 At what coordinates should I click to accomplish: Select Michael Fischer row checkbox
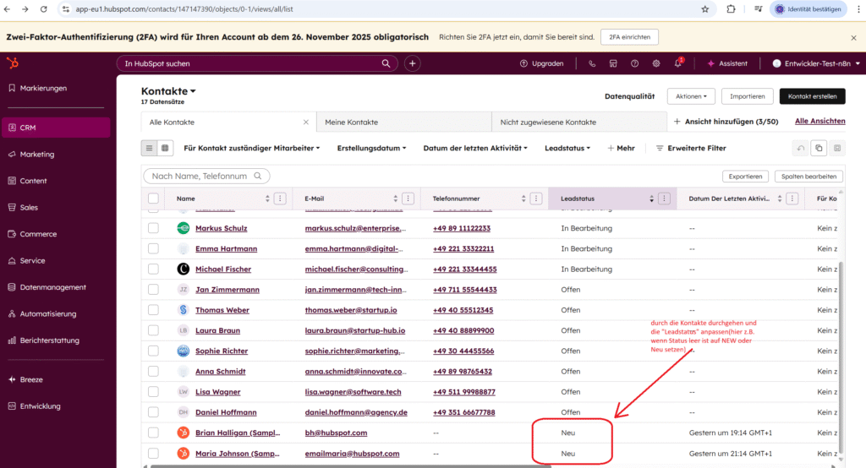tap(154, 269)
